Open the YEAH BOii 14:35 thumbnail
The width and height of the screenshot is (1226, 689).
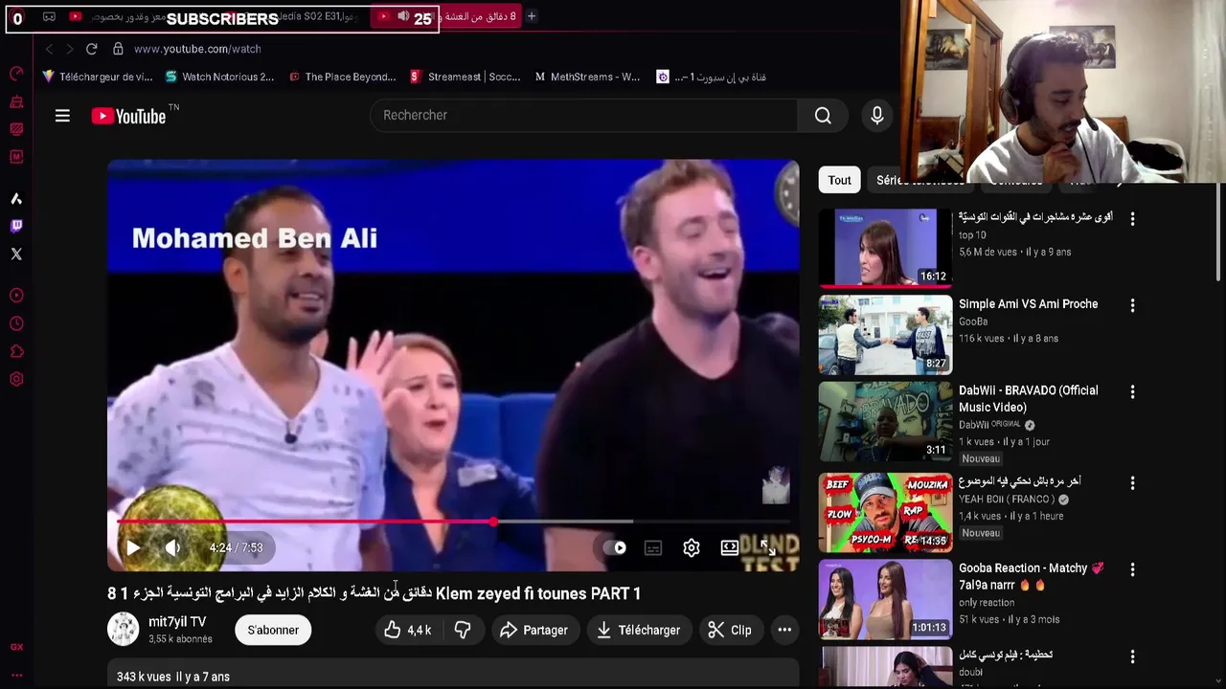click(x=885, y=512)
